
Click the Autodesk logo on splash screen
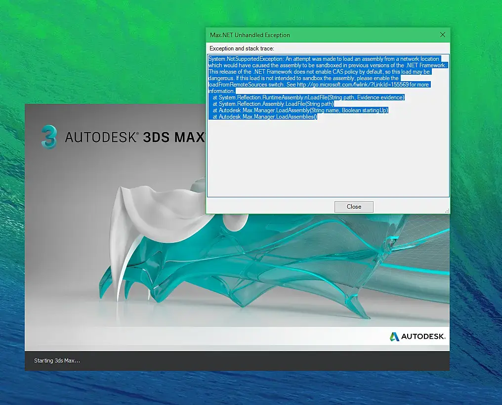(x=418, y=336)
